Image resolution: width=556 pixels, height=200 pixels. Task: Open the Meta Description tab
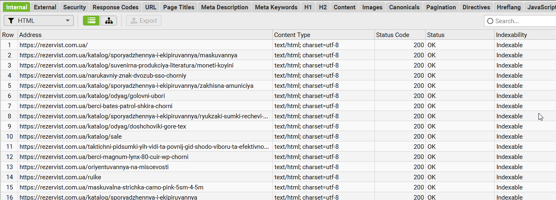[224, 7]
